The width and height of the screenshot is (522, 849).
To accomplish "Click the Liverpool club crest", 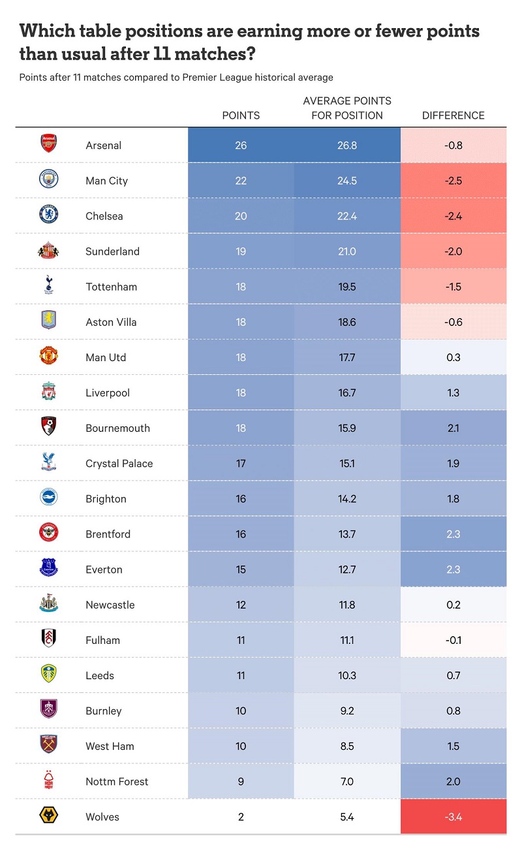I will coord(48,392).
